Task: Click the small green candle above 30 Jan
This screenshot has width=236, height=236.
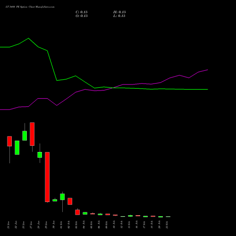Action: coord(55,200)
